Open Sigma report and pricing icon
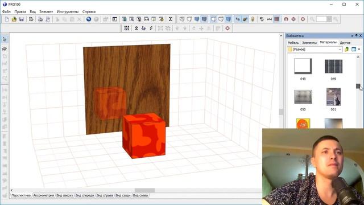Viewport: 364px width, 205px height. [x=171, y=19]
